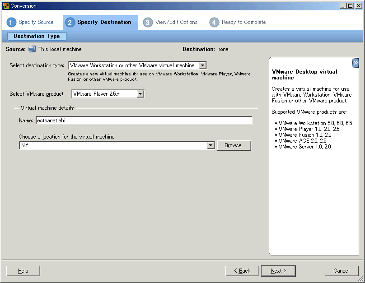Collapse help panel with double-arrow icon
This screenshot has height=283, width=365.
click(x=356, y=63)
